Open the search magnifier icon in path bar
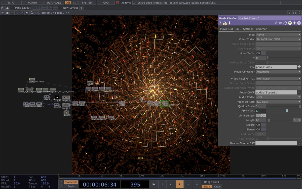The width and height of the screenshot is (302, 189). pos(32,13)
